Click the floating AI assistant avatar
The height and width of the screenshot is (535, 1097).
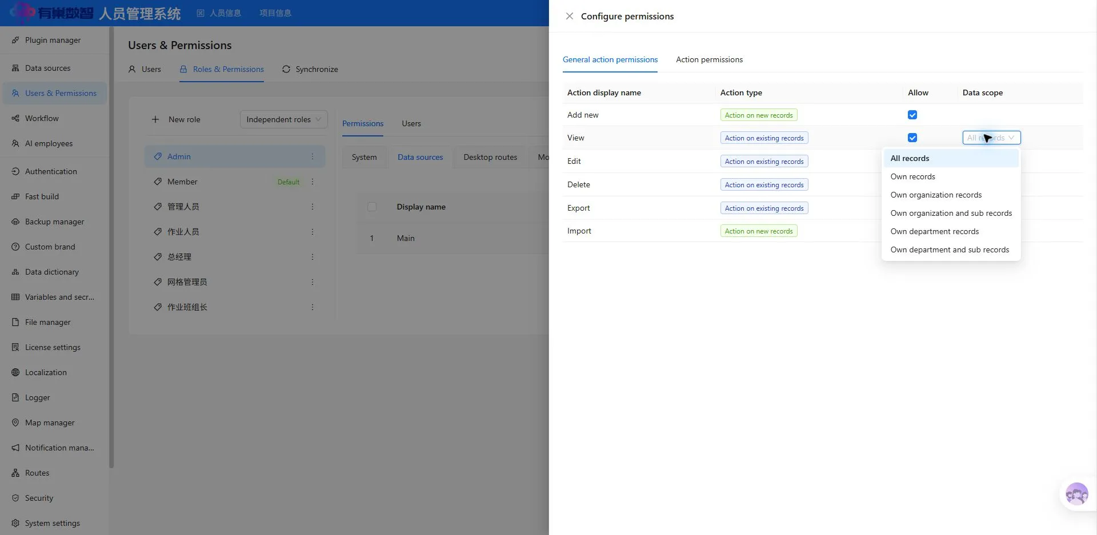pos(1076,494)
